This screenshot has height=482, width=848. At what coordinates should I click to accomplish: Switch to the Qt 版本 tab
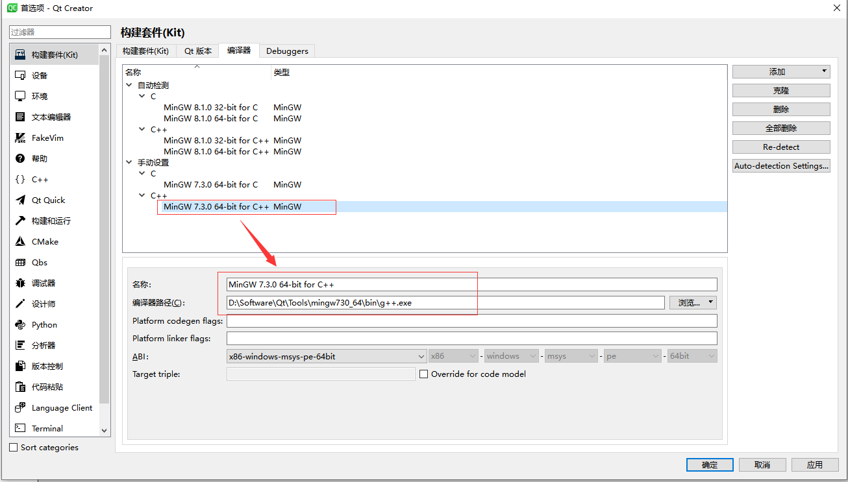pos(198,51)
